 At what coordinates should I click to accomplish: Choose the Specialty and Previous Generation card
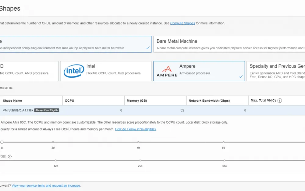coord(276,71)
